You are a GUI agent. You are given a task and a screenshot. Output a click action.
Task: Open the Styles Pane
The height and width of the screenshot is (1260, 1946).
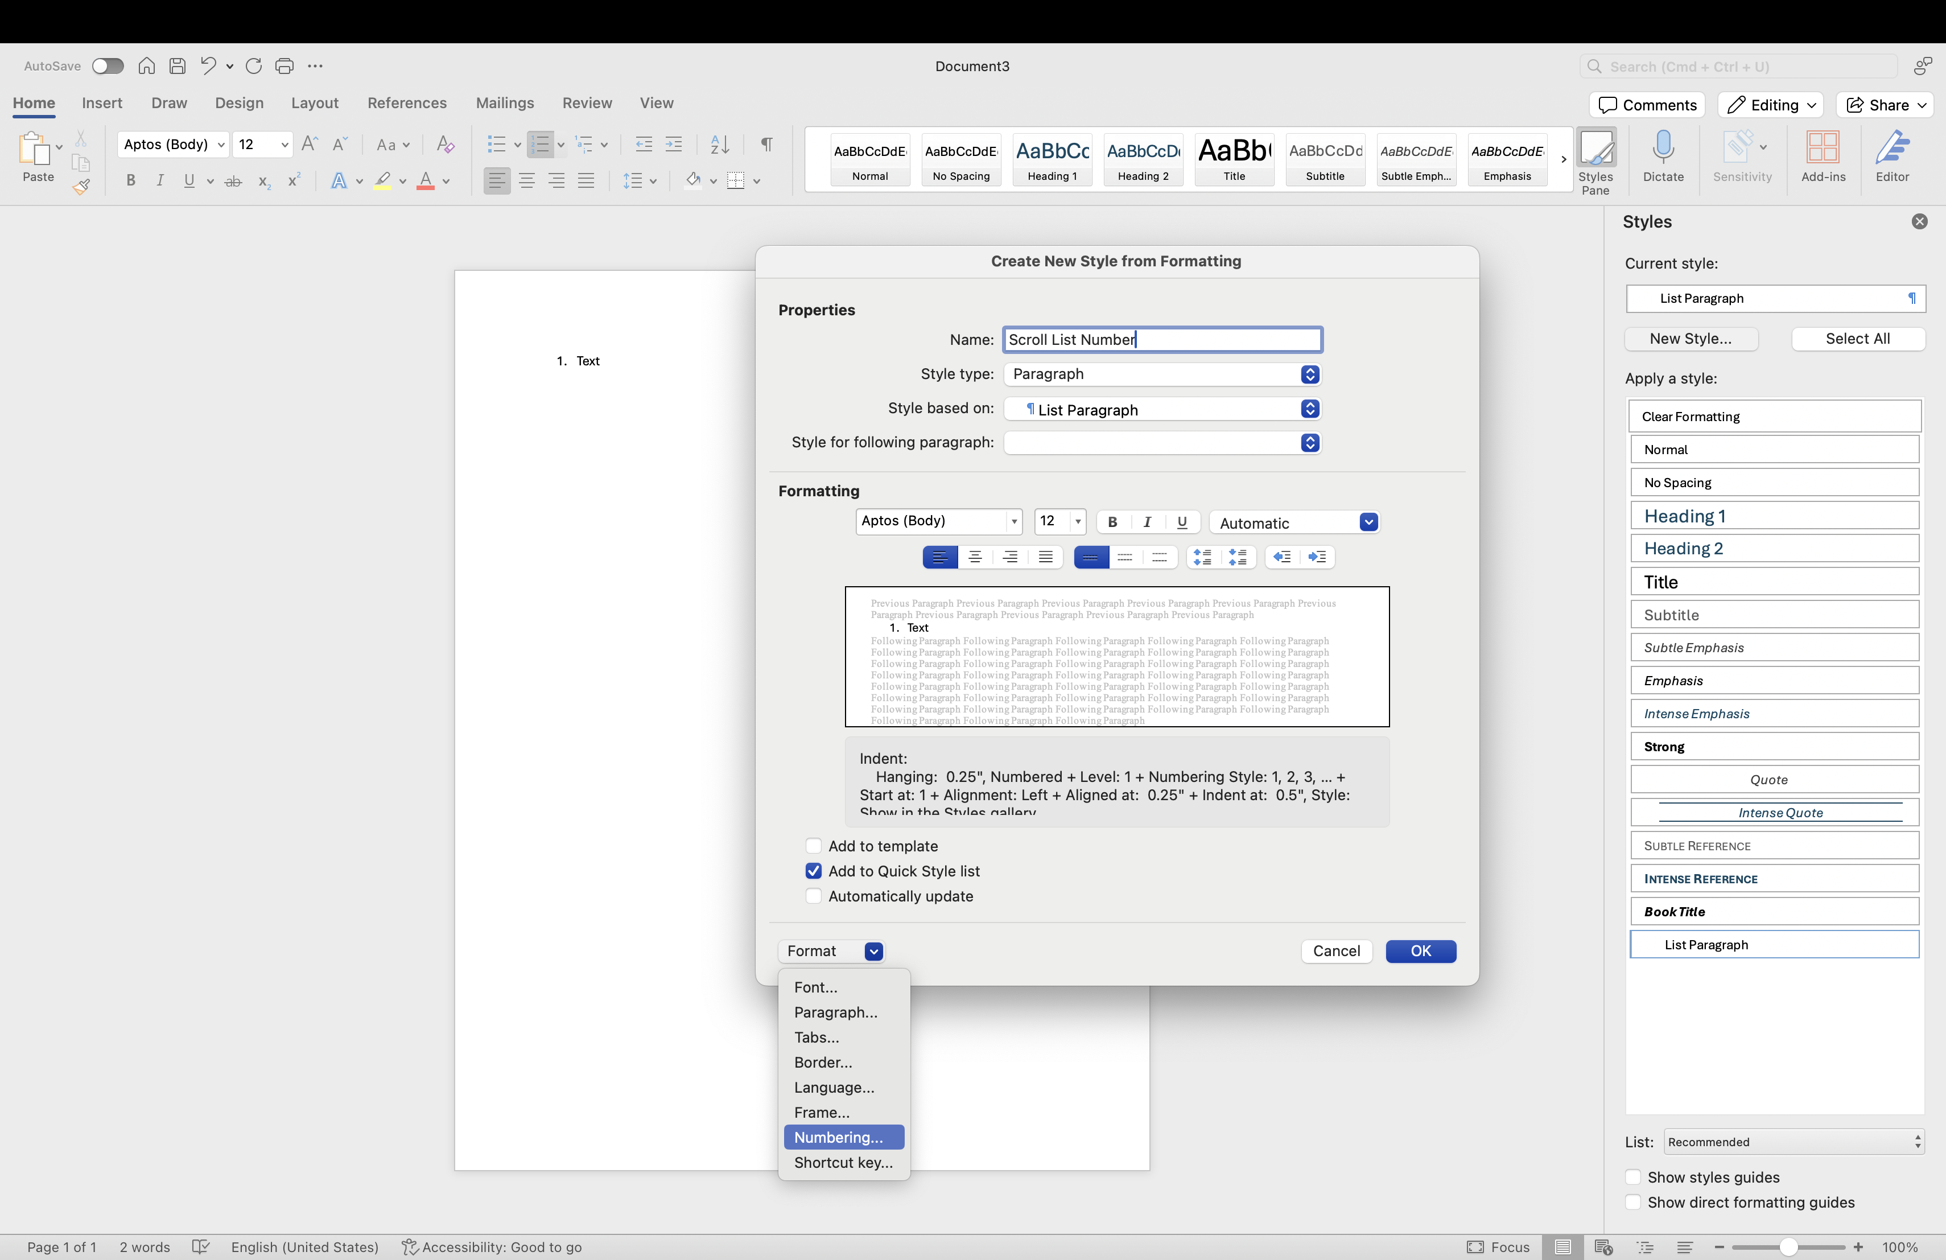[x=1596, y=158]
